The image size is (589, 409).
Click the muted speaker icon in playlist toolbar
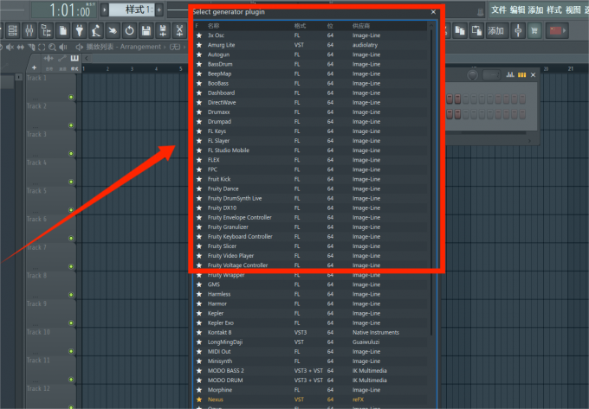coord(10,47)
